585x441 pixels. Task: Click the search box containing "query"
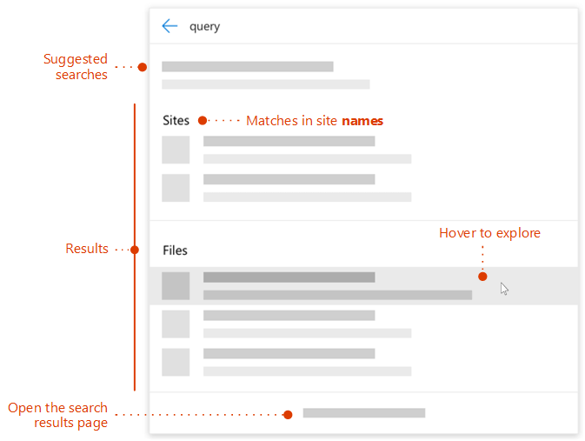(348, 26)
